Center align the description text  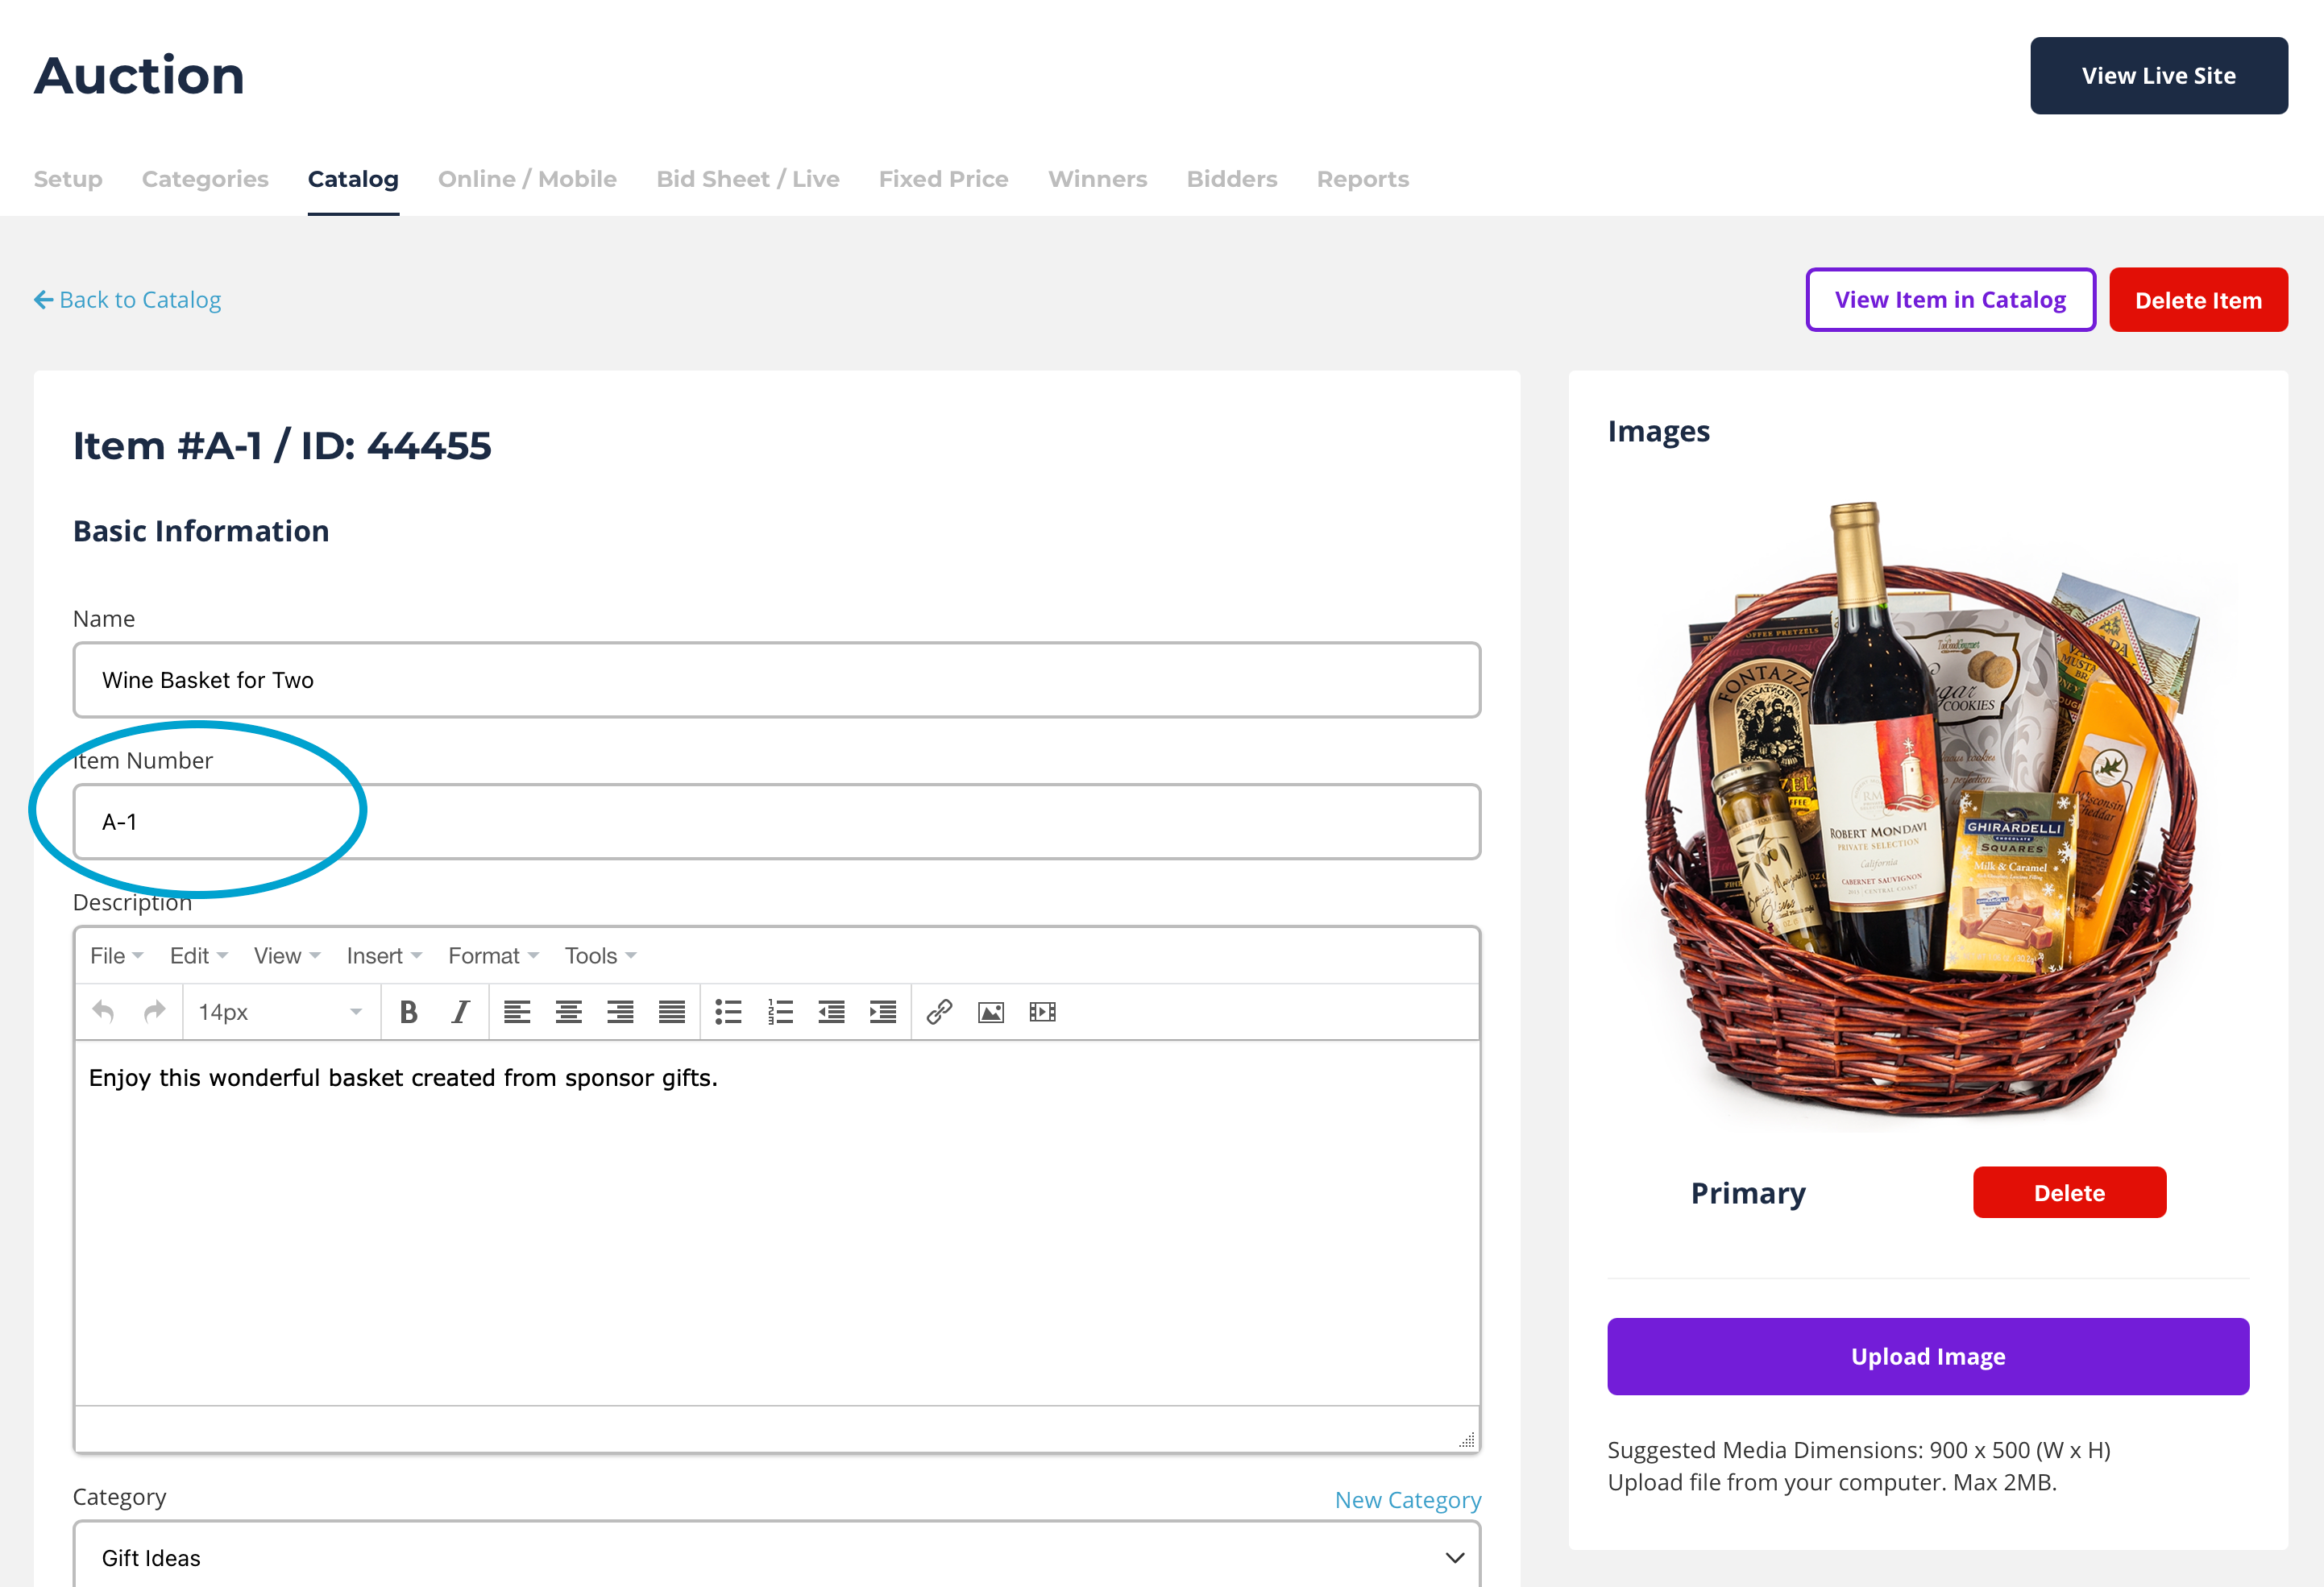pyautogui.click(x=568, y=1012)
